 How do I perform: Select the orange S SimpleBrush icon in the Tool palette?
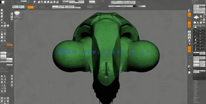[x=201, y=19]
